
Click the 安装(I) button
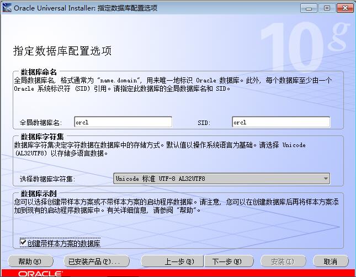pyautogui.click(x=283, y=261)
